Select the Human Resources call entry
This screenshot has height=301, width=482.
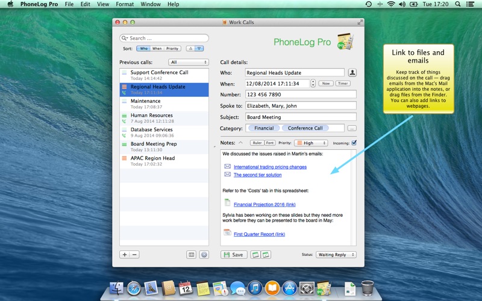164,118
